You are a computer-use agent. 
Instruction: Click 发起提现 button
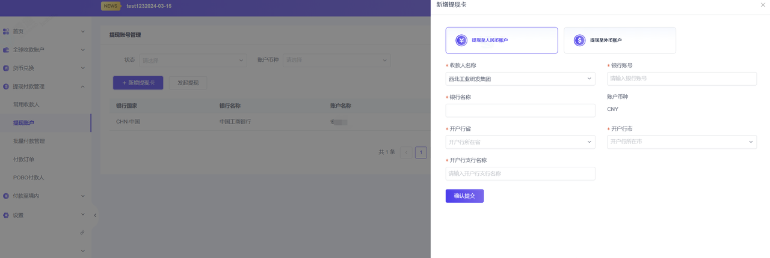(188, 83)
